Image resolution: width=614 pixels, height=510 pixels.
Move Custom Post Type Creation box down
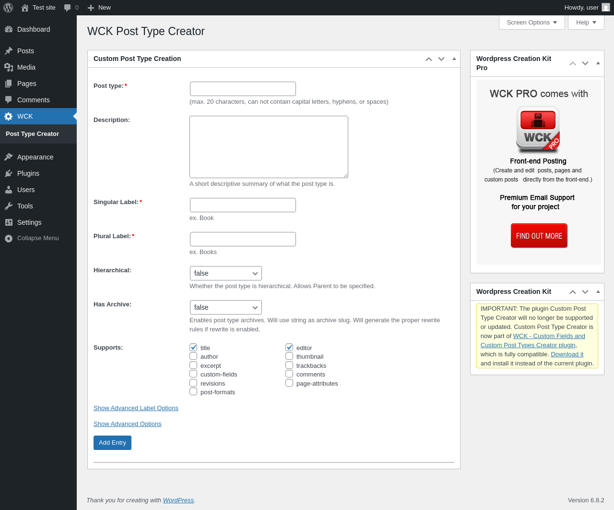[441, 59]
